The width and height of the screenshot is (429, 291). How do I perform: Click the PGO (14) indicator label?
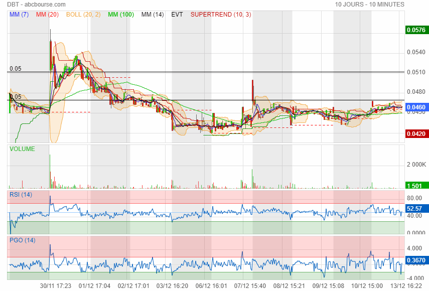tap(23, 240)
